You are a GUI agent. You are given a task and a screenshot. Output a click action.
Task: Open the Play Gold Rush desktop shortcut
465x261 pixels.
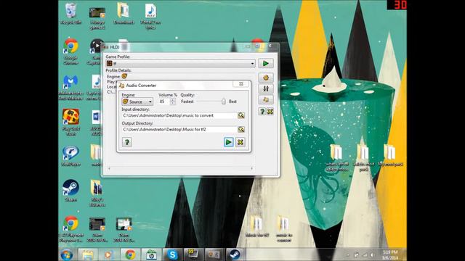(x=70, y=122)
